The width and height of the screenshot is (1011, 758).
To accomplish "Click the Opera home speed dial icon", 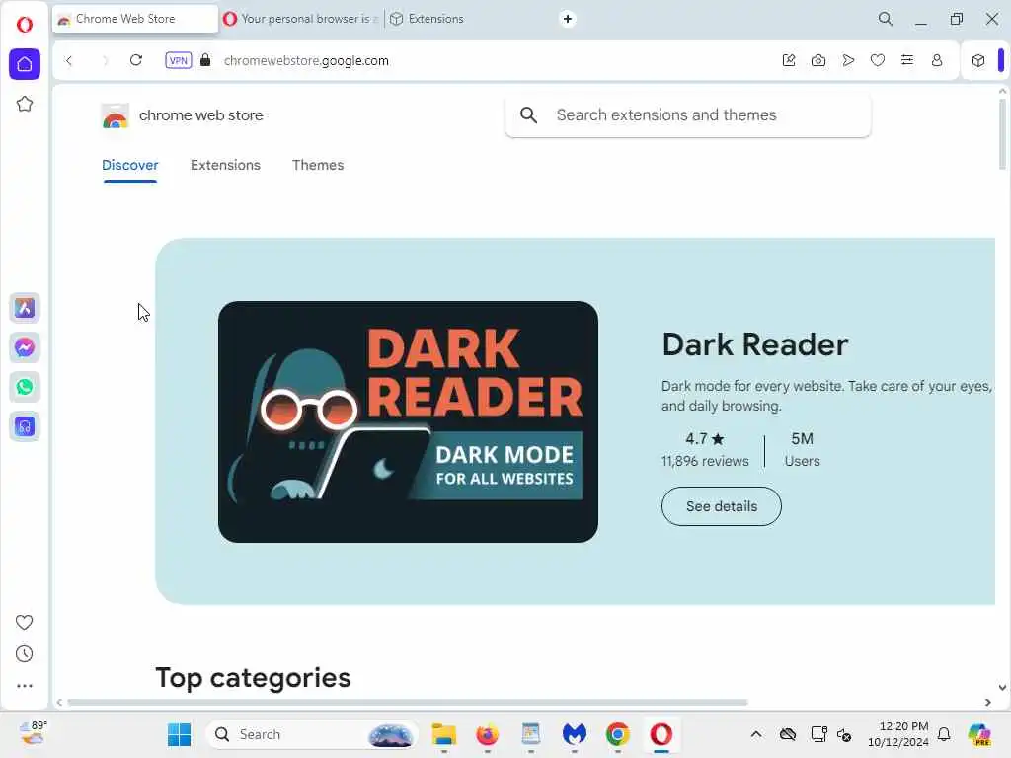I will pos(25,64).
